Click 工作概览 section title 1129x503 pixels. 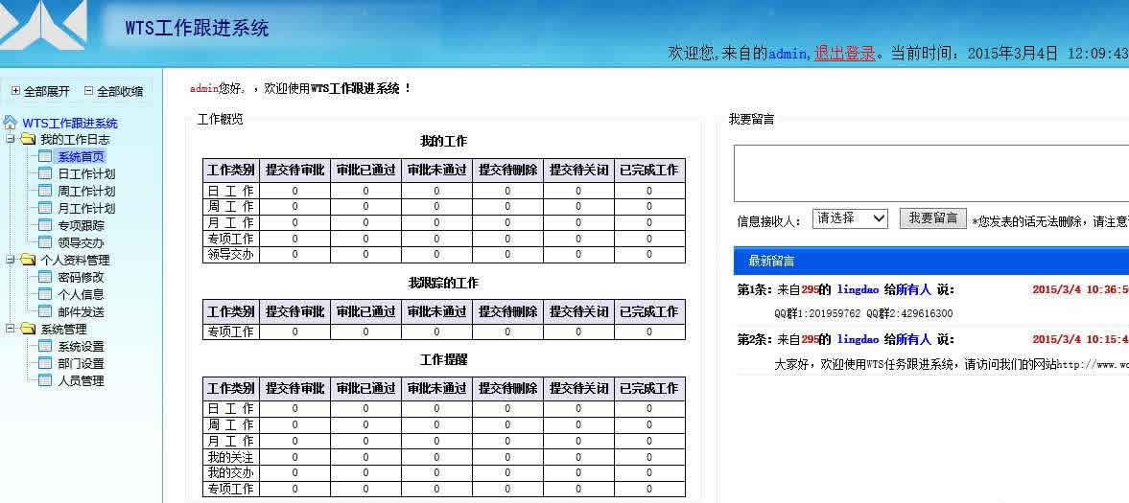(221, 120)
